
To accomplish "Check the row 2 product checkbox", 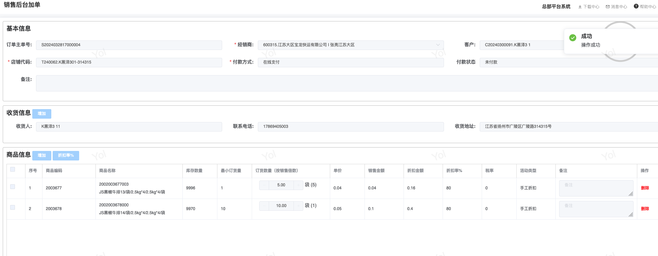I will 13,207.
